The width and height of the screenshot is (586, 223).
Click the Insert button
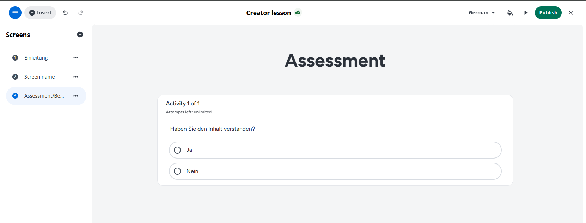(40, 13)
